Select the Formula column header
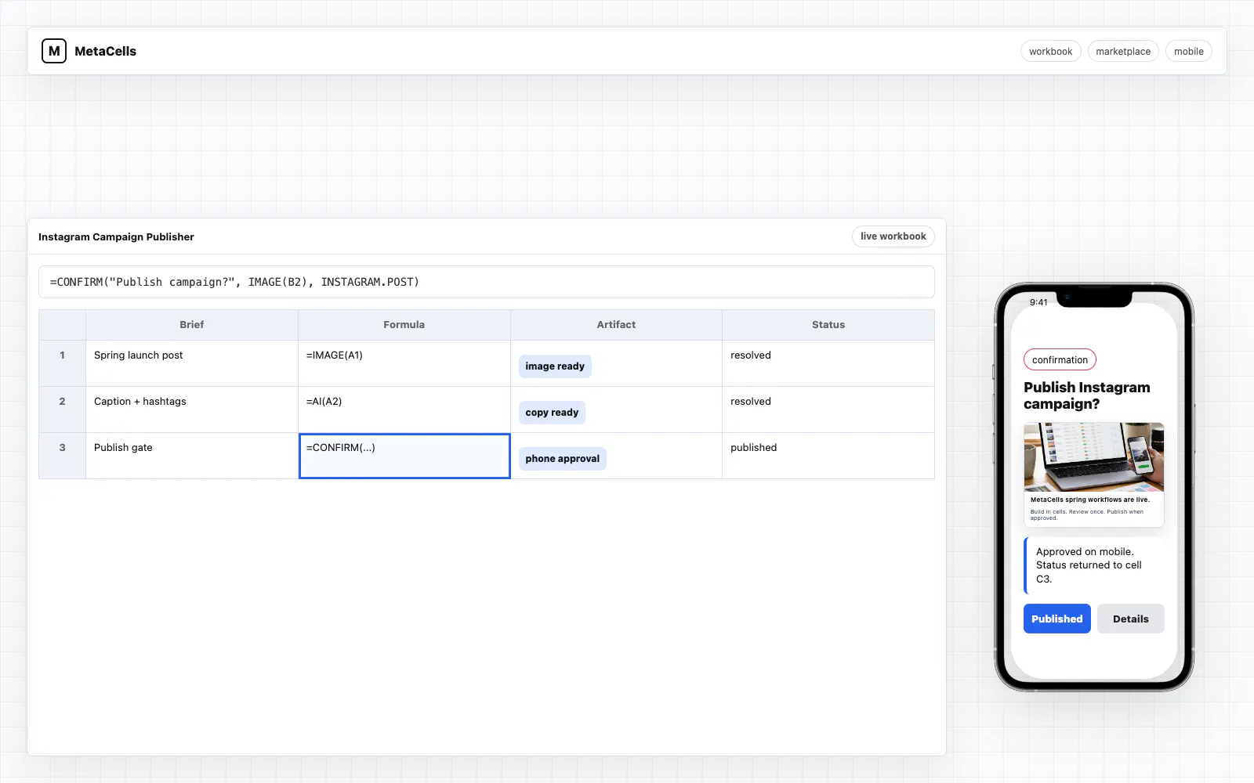 [x=404, y=324]
